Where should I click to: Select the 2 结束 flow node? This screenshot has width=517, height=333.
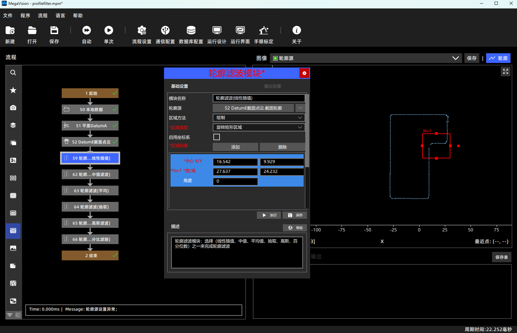coord(90,255)
